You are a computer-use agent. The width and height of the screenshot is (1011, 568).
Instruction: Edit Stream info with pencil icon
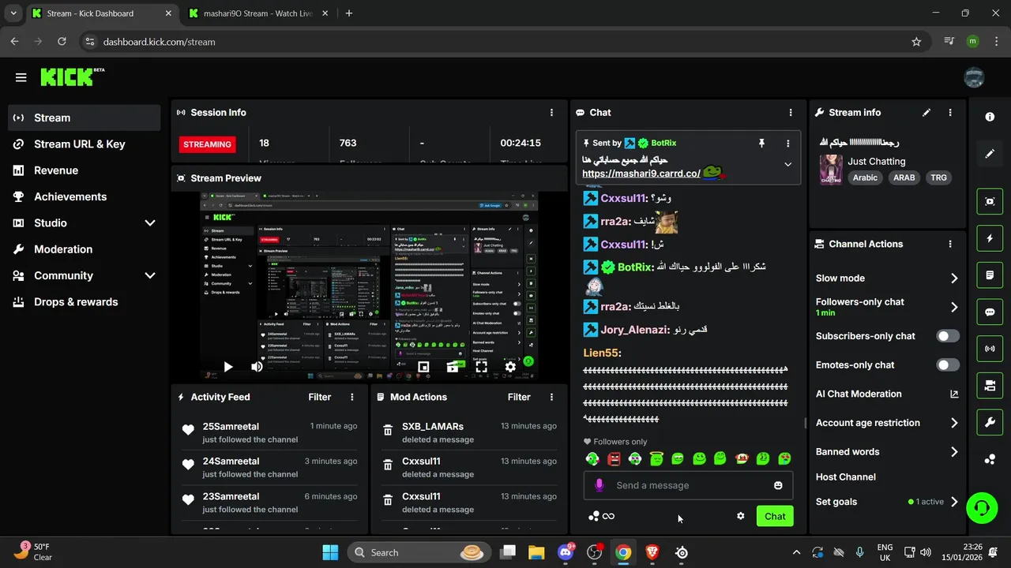click(926, 113)
